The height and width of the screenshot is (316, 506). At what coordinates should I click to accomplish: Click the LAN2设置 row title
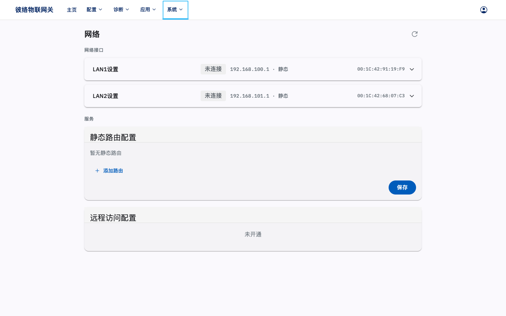[105, 96]
